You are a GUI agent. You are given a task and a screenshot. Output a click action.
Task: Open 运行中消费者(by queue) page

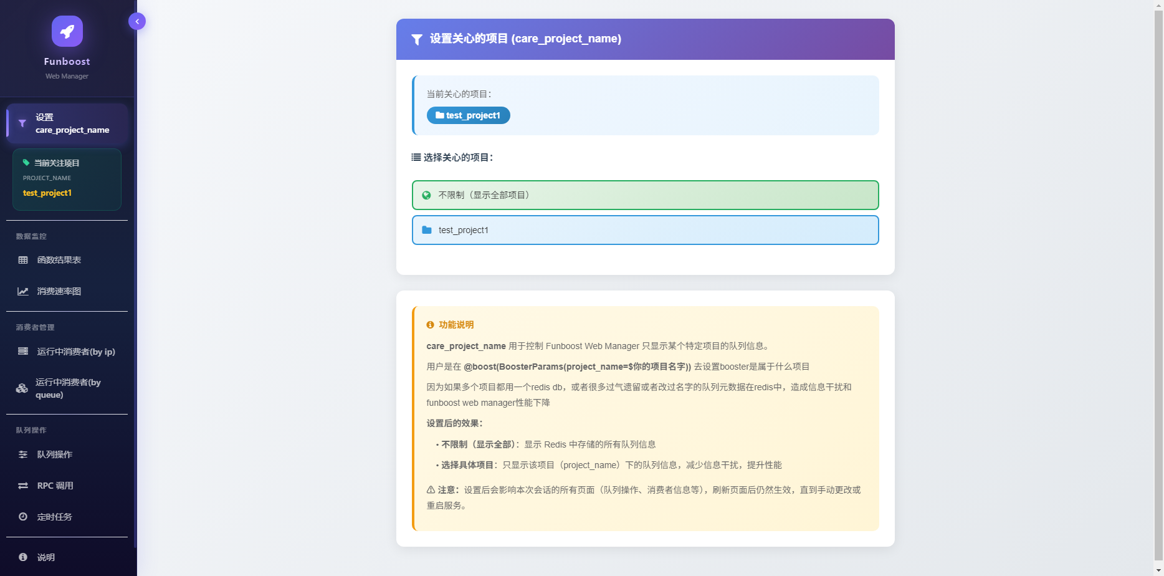click(x=67, y=388)
